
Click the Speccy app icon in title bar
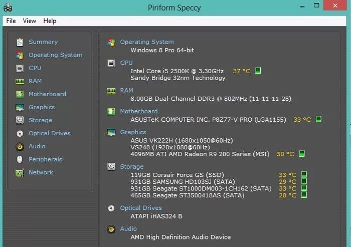[8, 8]
